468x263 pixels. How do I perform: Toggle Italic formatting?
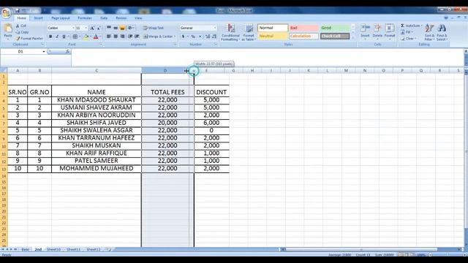pyautogui.click(x=57, y=37)
